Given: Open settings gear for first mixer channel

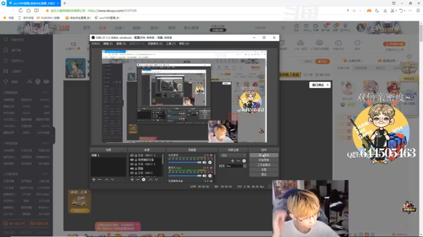Looking at the screenshot, I should pyautogui.click(x=210, y=162).
